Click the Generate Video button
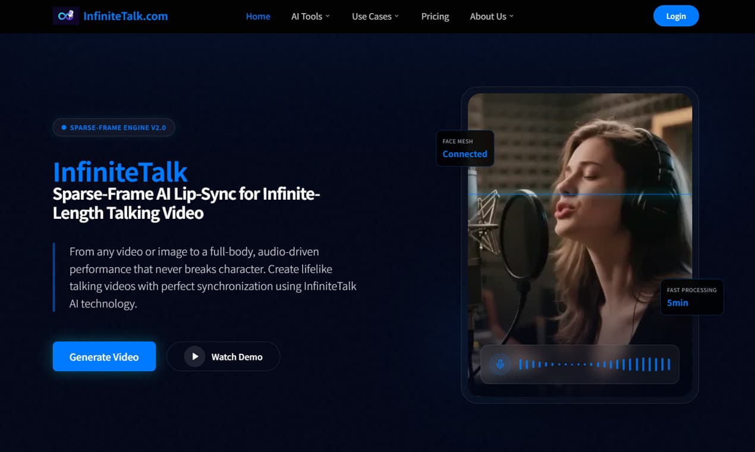The height and width of the screenshot is (452, 755). [104, 356]
